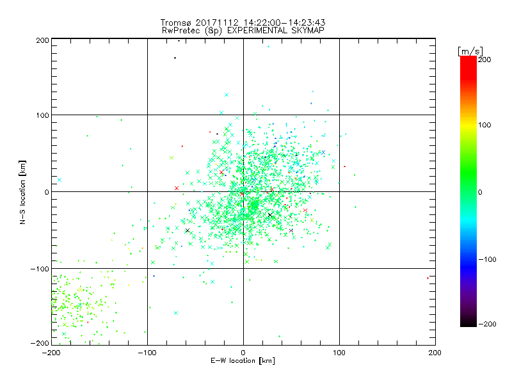
Task: Click the plot title 'Tromsø 20171112 14:22:00-14:23:43'
Action: (243, 22)
